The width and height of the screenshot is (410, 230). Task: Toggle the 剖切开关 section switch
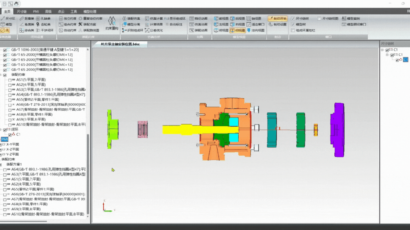click(277, 19)
